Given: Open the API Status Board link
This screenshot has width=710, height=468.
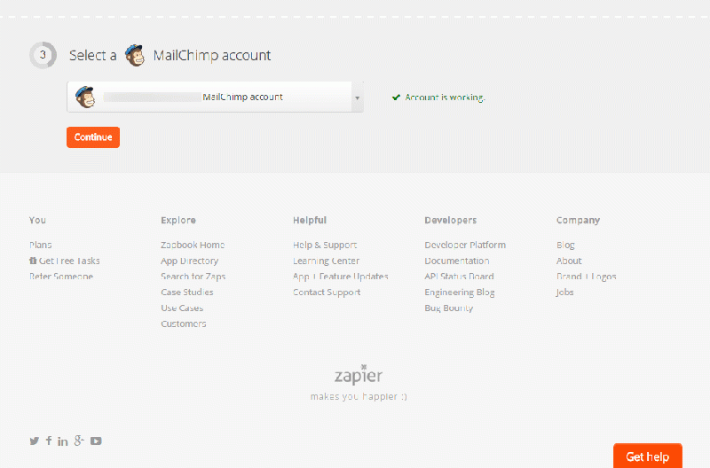Looking at the screenshot, I should (x=459, y=277).
